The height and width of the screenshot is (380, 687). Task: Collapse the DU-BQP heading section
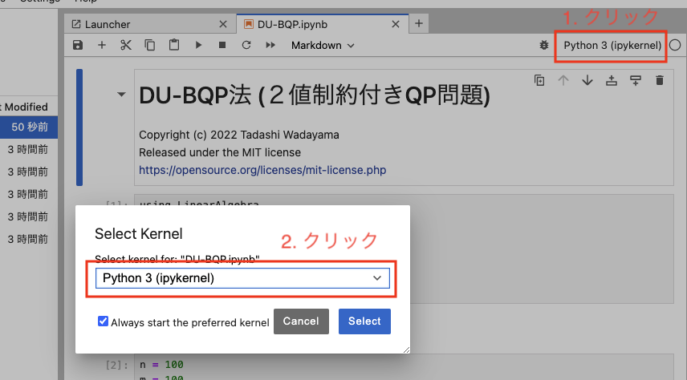pos(121,94)
